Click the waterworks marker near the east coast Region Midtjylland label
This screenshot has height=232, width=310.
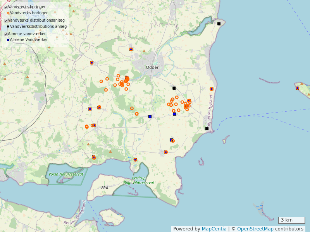[212, 89]
